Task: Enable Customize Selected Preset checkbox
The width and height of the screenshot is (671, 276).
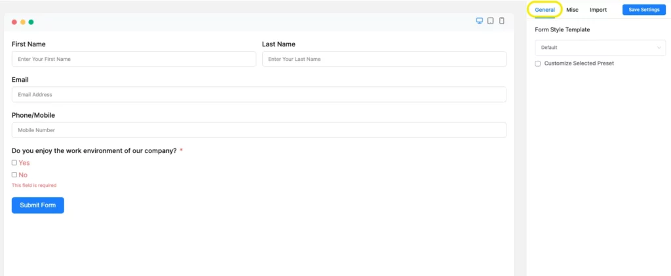Action: tap(537, 63)
